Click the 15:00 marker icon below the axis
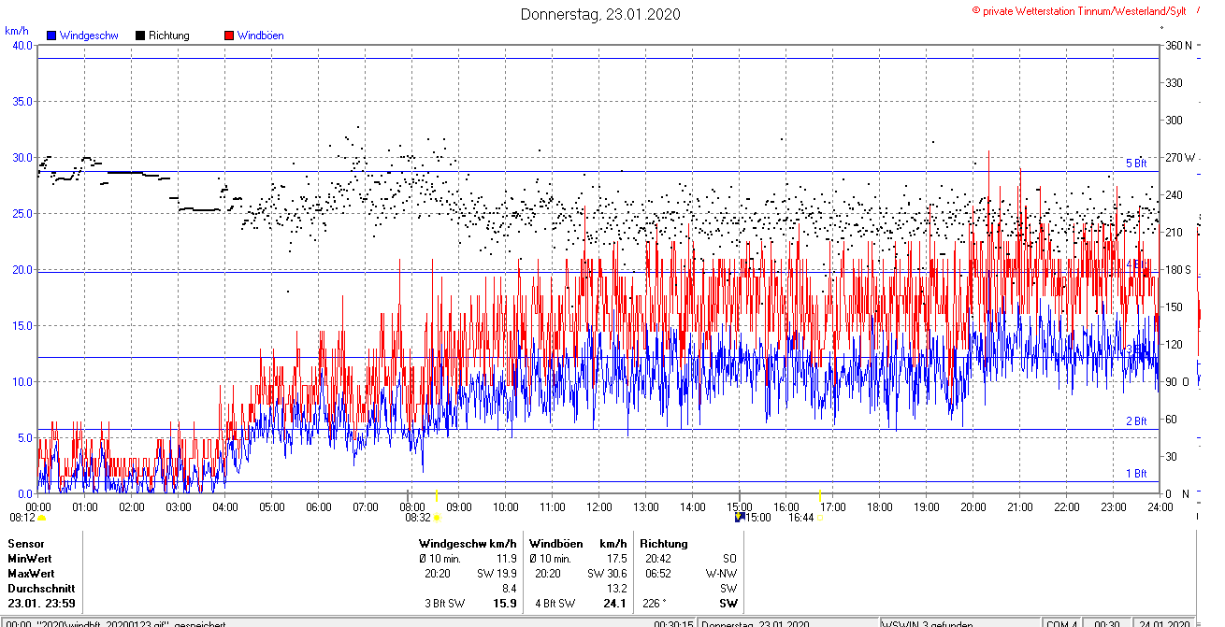Viewport: 1225px width, 627px height. (740, 516)
